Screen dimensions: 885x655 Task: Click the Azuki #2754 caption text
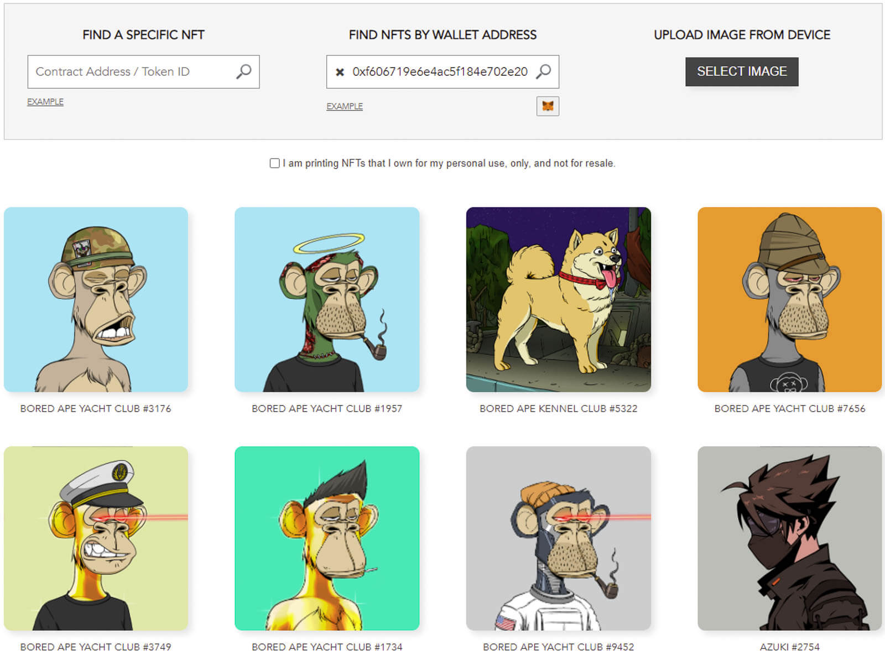pos(789,647)
